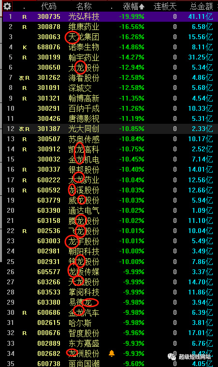Click the 14.70亿 turnover value
The image size is (218, 367).
201,282
